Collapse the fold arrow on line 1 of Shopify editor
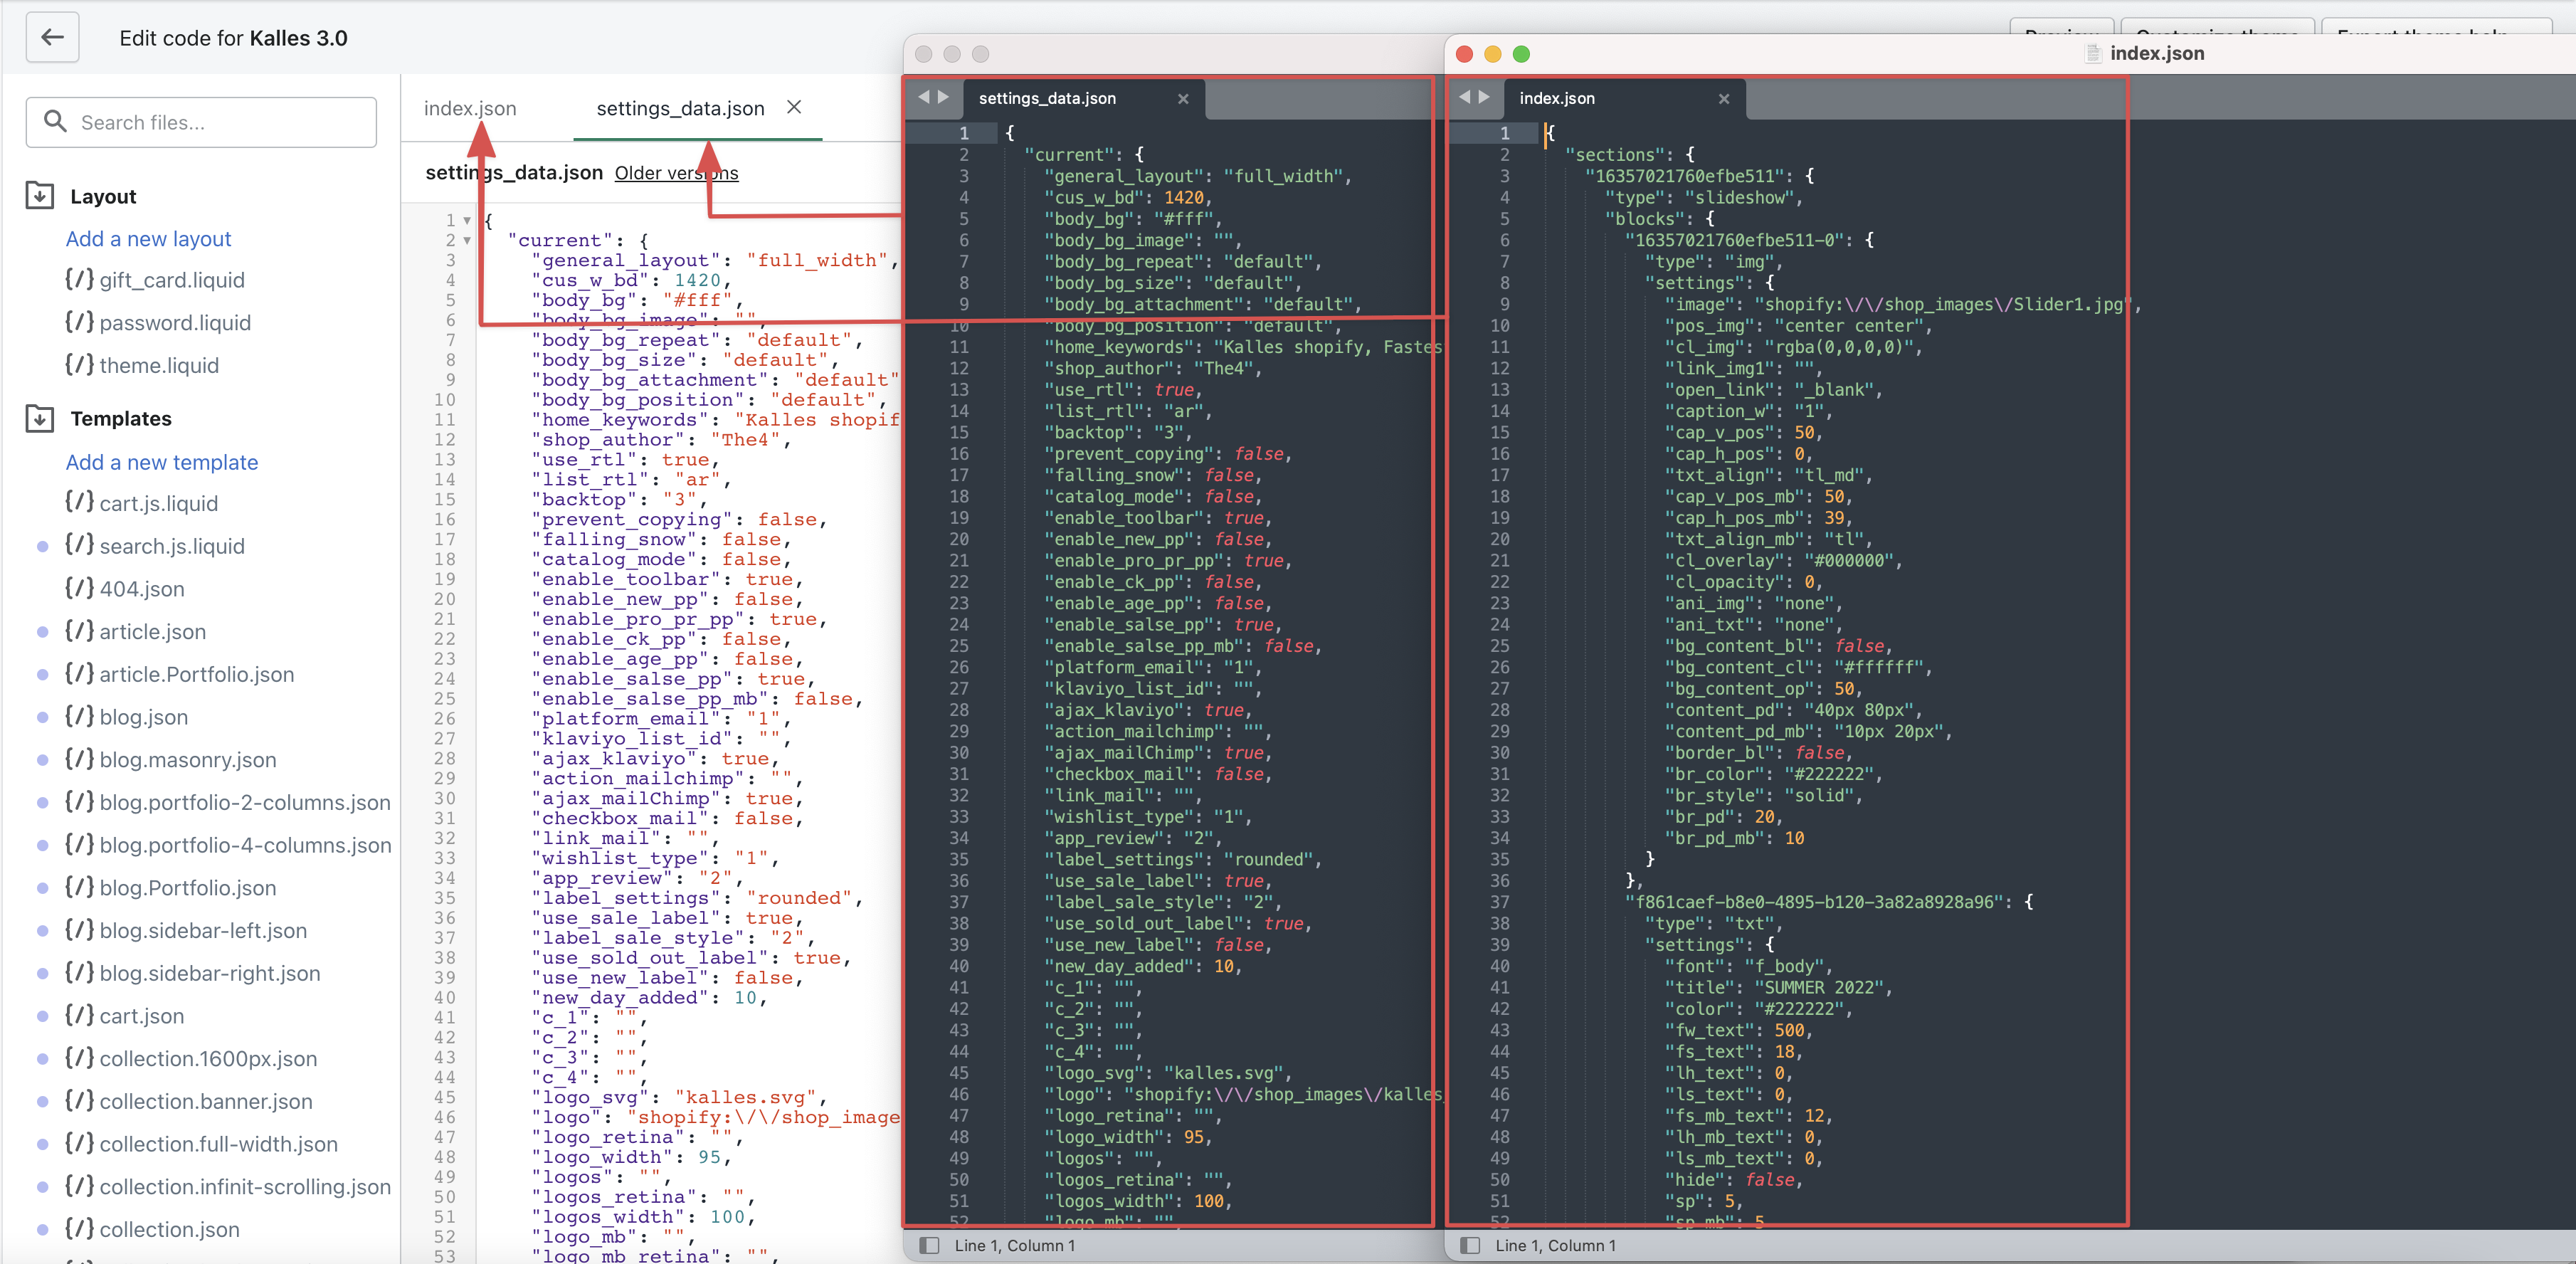 coord(467,220)
